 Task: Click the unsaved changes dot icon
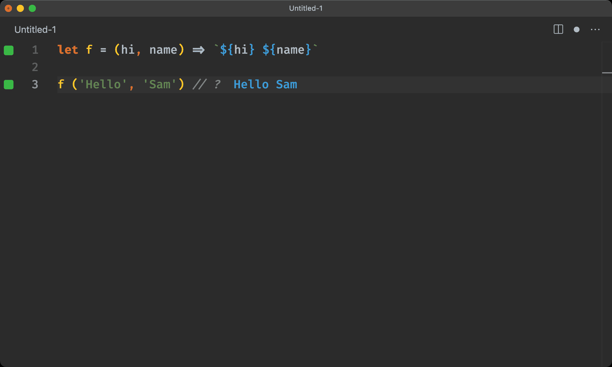[x=576, y=30]
